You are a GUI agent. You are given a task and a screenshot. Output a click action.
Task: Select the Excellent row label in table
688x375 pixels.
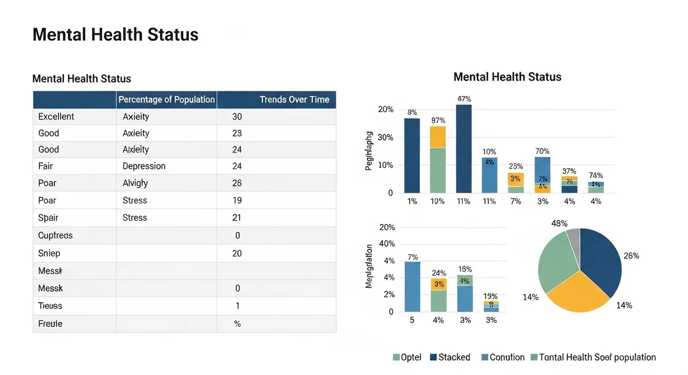[56, 117]
